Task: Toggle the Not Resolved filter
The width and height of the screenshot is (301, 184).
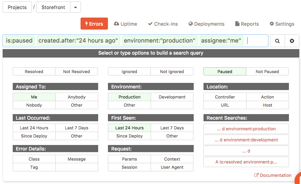Action: point(76,72)
